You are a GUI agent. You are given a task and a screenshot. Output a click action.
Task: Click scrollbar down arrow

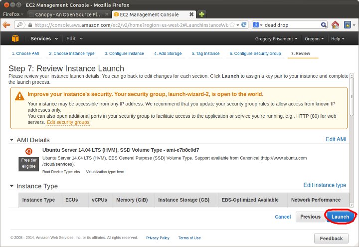click(352, 205)
